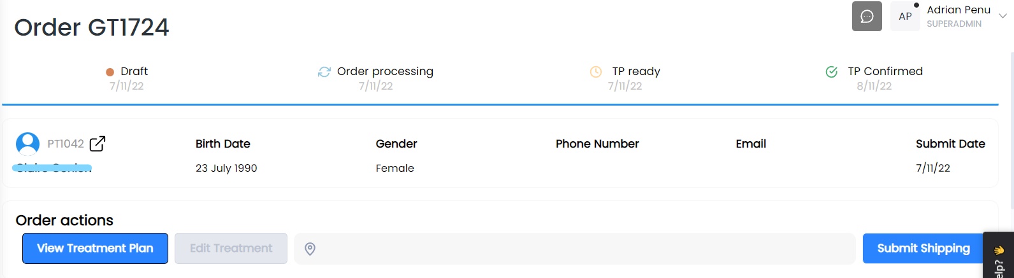Viewport: 1014px width, 278px height.
Task: Click the AP user avatar
Action: point(905,17)
